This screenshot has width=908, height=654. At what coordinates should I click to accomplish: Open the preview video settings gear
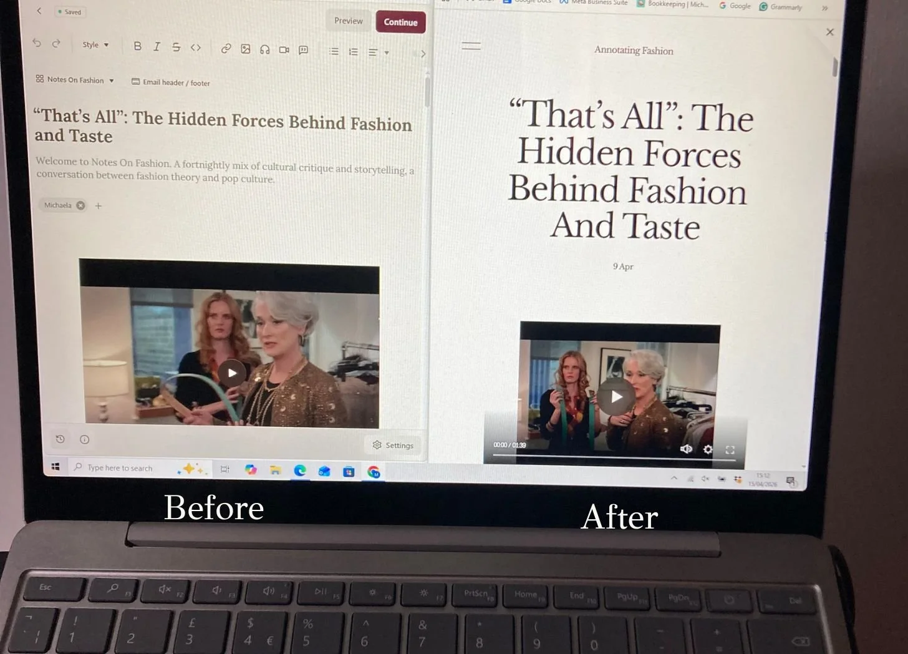[708, 449]
